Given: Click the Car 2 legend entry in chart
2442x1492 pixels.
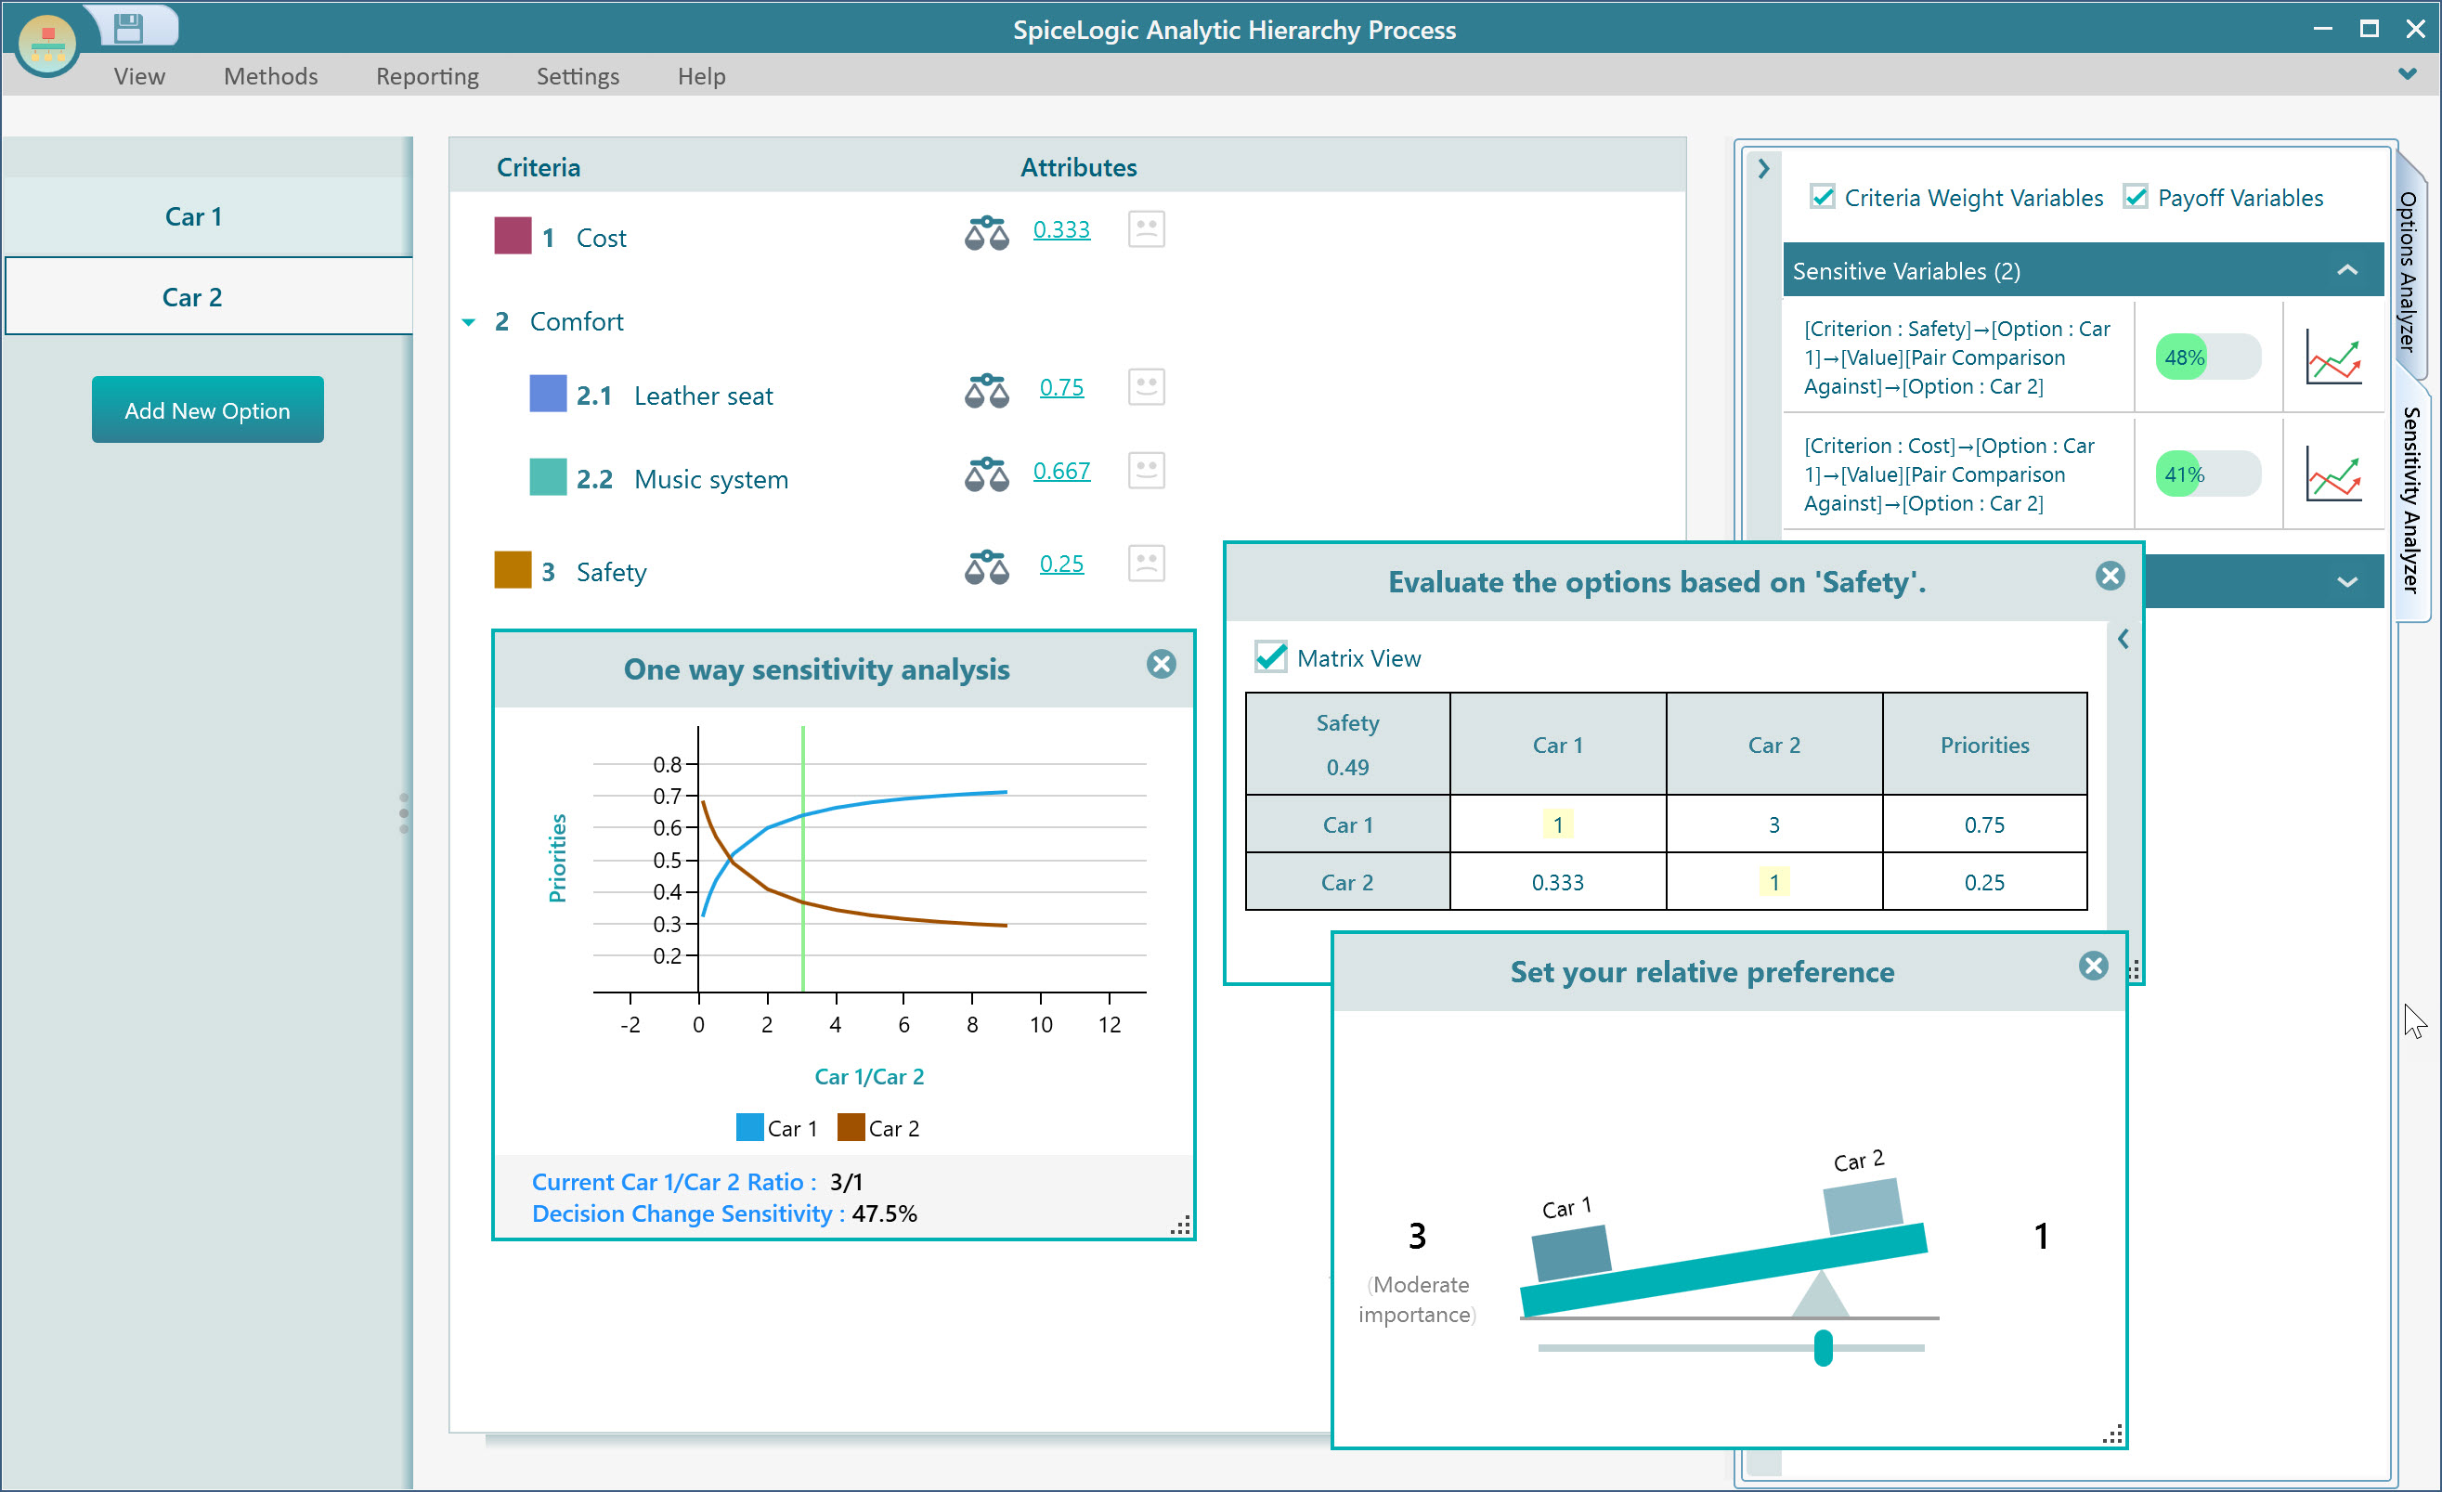Looking at the screenshot, I should pos(879,1127).
